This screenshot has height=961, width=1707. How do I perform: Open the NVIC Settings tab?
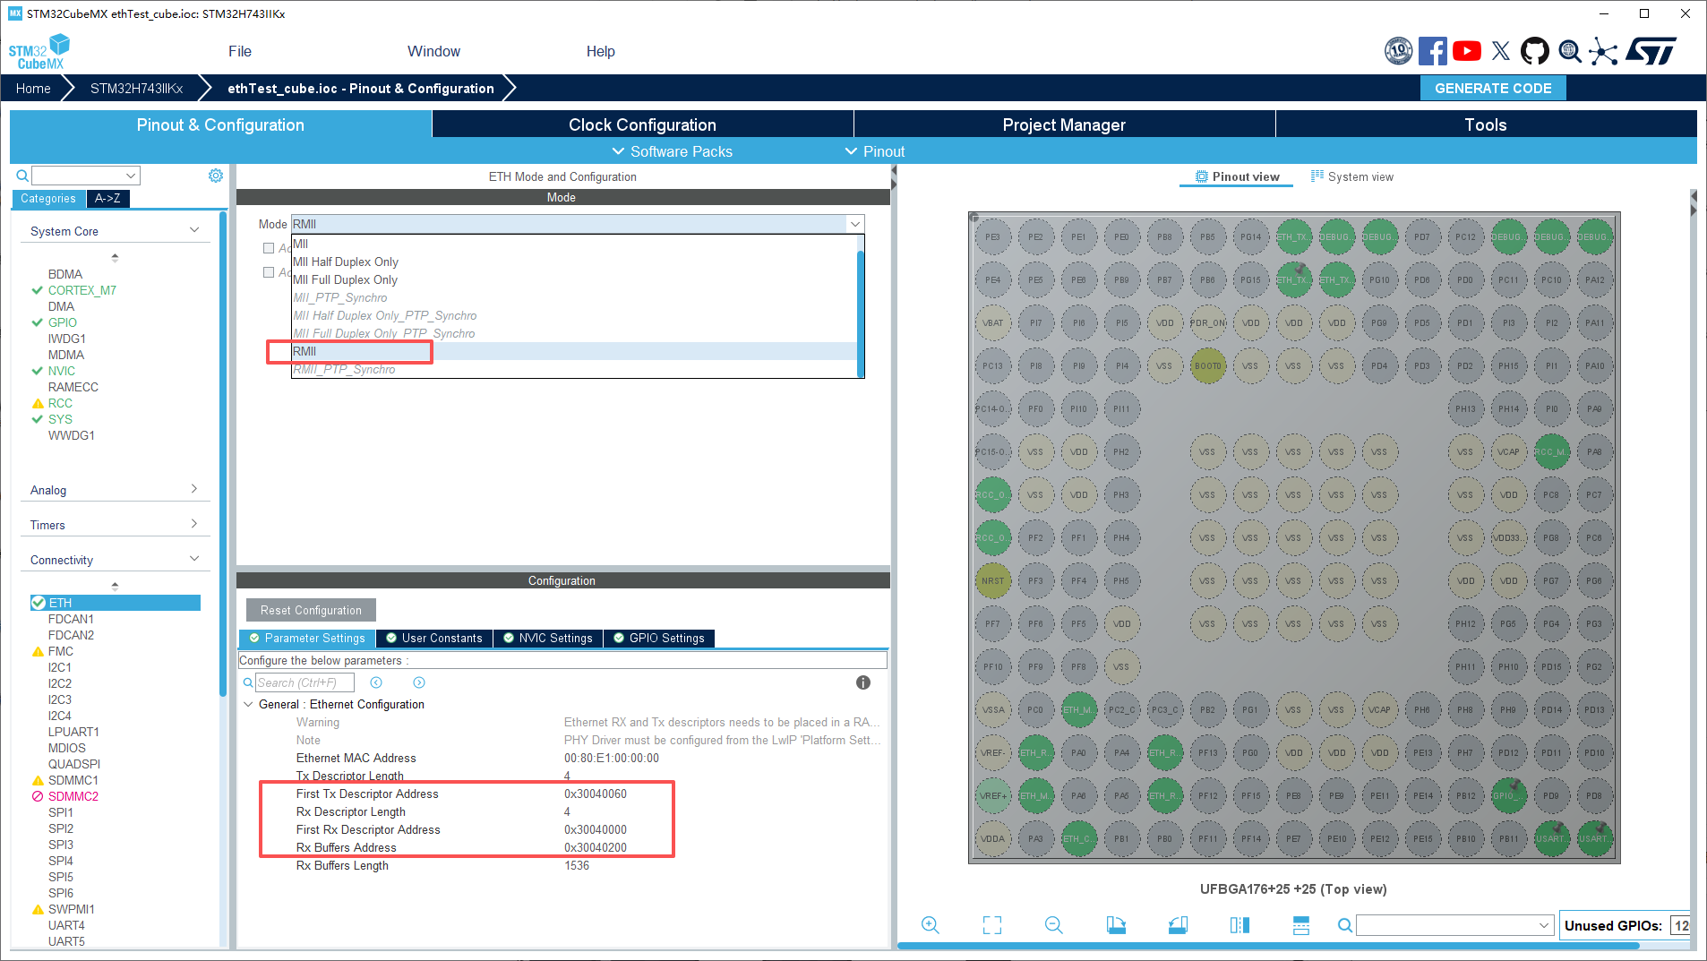pyautogui.click(x=548, y=638)
